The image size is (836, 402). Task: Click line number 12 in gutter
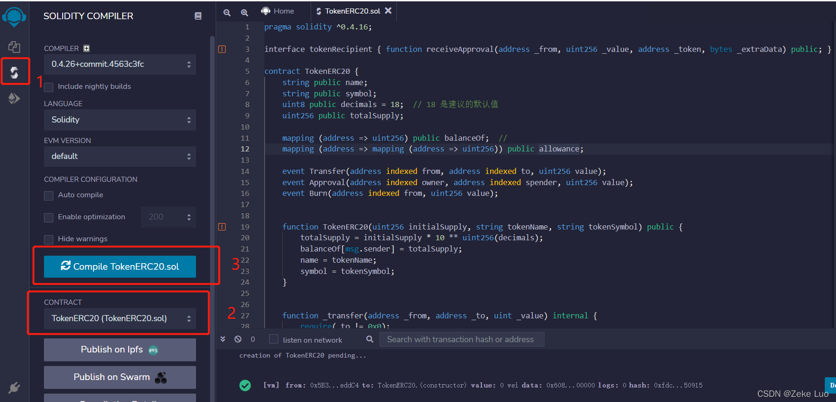245,149
